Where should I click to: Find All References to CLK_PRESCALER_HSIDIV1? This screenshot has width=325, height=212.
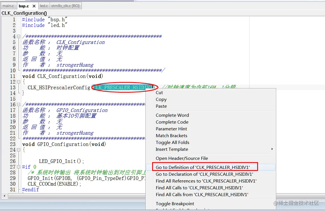211,181
